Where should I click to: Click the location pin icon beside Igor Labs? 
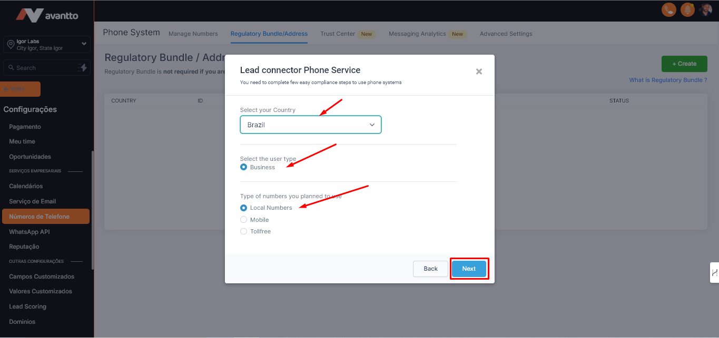click(x=11, y=45)
